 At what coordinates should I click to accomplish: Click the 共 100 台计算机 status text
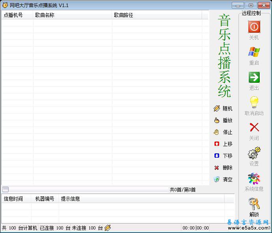19,228
